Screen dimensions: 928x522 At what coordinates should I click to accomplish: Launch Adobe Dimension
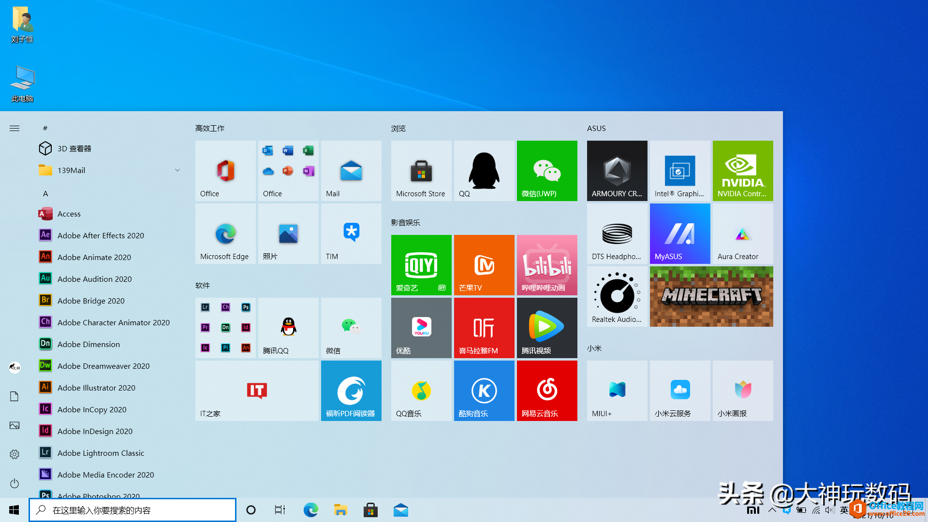pos(110,344)
